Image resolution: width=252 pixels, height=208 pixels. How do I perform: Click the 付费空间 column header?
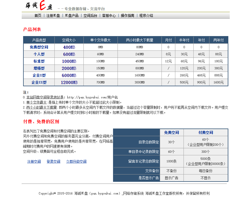[x=206, y=132]
